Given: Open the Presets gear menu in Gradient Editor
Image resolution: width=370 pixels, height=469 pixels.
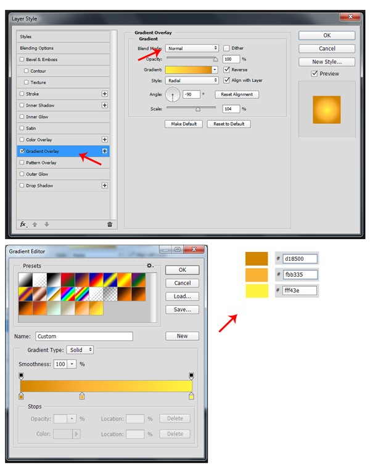Looking at the screenshot, I should pyautogui.click(x=150, y=266).
